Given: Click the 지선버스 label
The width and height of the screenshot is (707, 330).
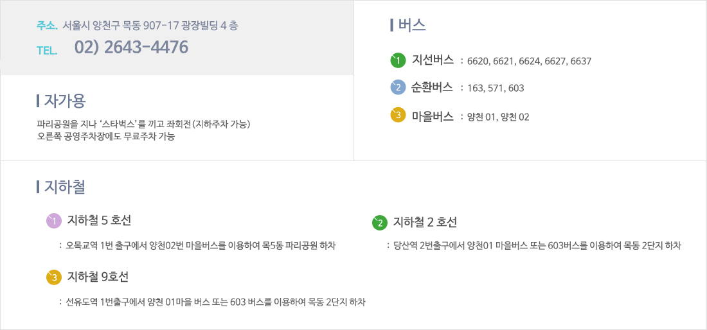Looking at the screenshot, I should (433, 61).
